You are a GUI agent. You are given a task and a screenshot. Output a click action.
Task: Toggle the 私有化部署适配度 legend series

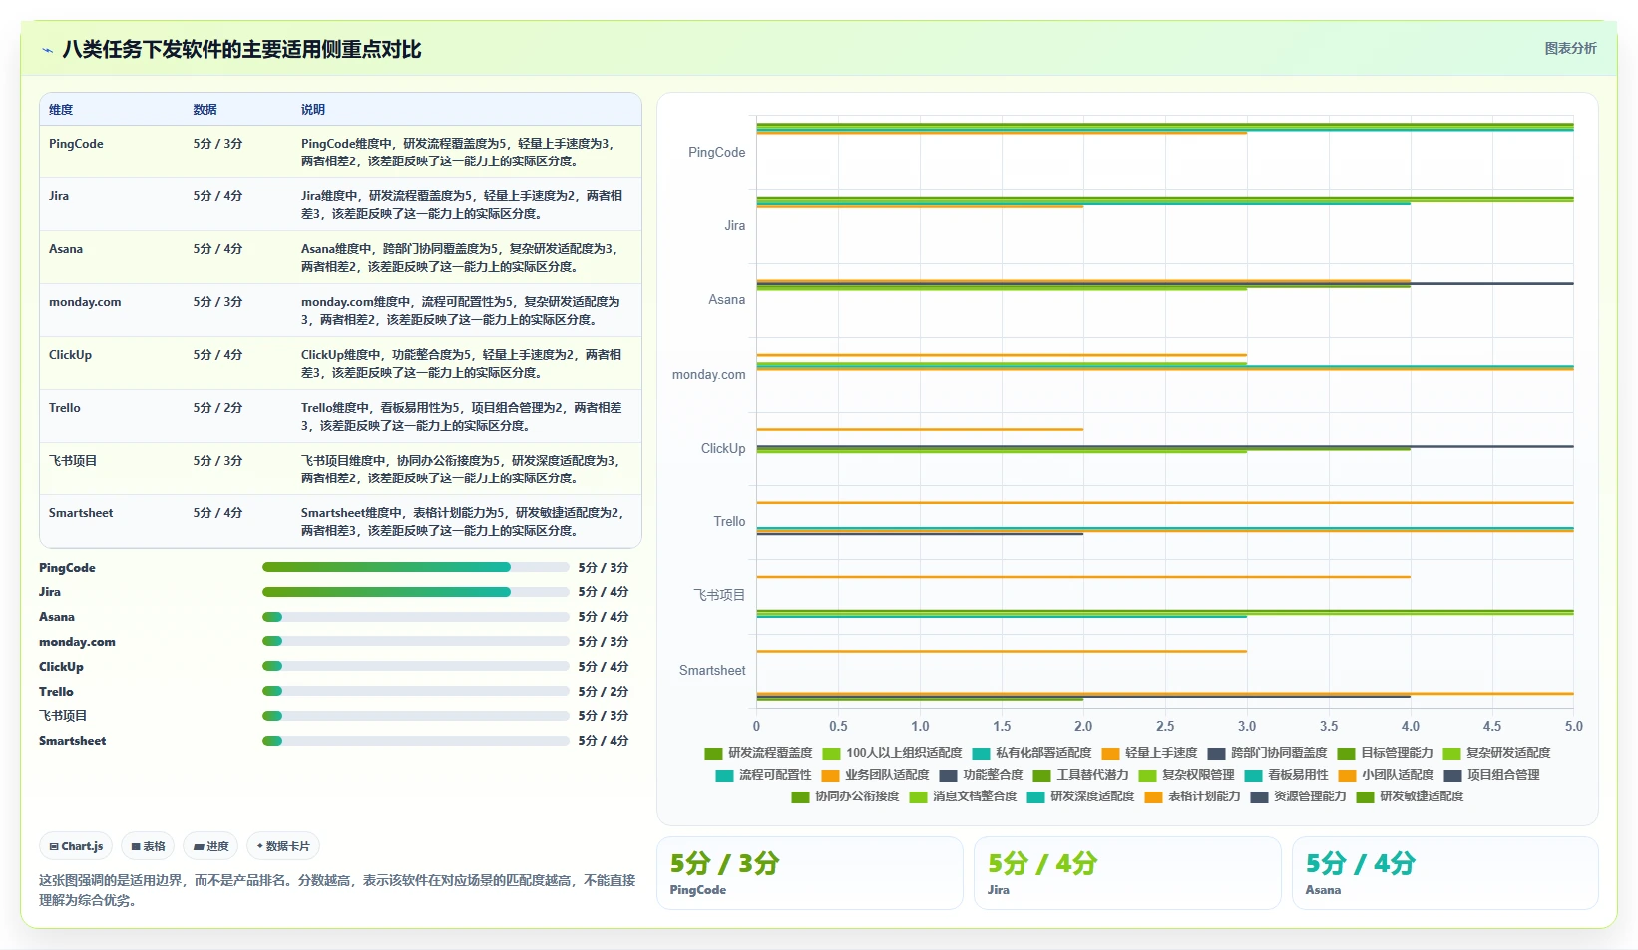(x=1031, y=753)
